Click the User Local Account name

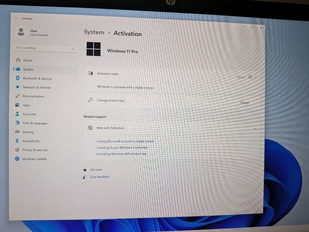(39, 33)
